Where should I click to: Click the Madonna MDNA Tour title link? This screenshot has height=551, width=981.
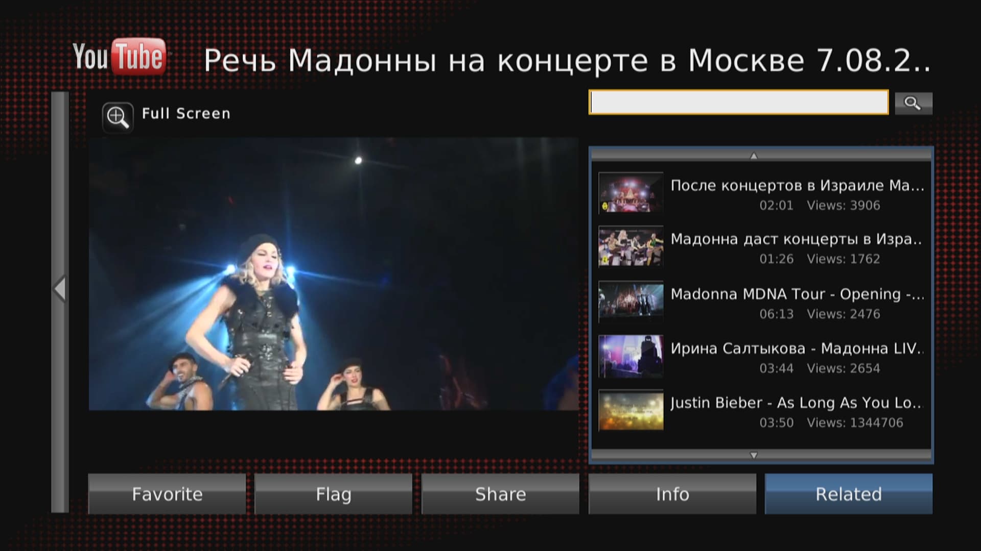click(797, 294)
